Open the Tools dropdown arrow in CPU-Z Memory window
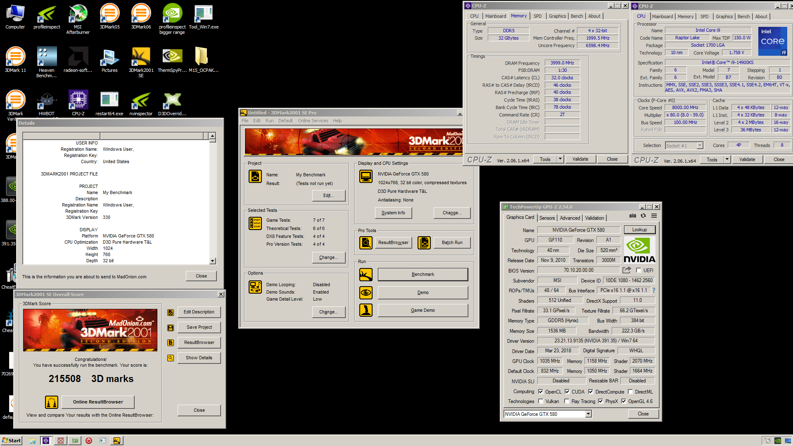The image size is (793, 446). 560,159
